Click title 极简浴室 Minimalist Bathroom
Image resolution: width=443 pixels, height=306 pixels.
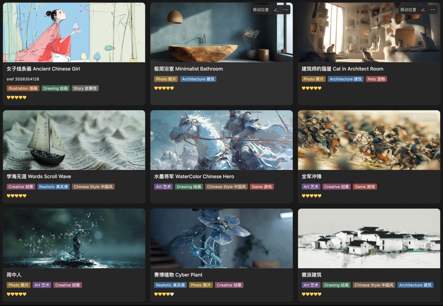tap(189, 69)
